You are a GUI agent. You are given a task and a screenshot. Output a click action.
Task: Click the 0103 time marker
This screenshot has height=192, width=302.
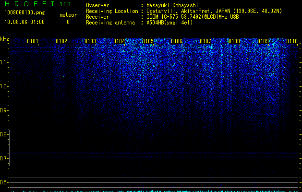pyautogui.click(x=90, y=41)
